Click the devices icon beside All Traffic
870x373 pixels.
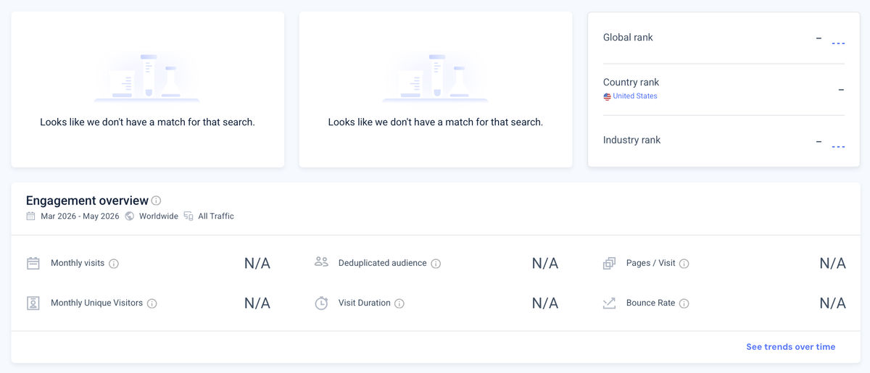(188, 216)
